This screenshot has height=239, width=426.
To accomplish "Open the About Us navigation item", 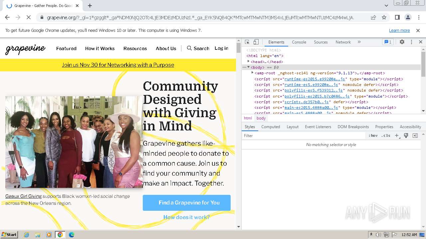I will [166, 48].
